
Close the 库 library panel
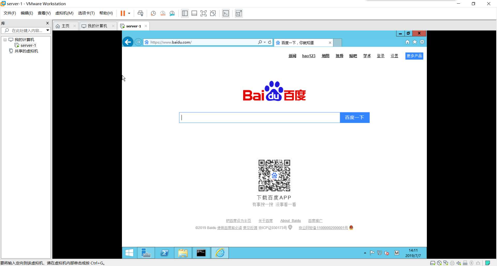tap(47, 23)
